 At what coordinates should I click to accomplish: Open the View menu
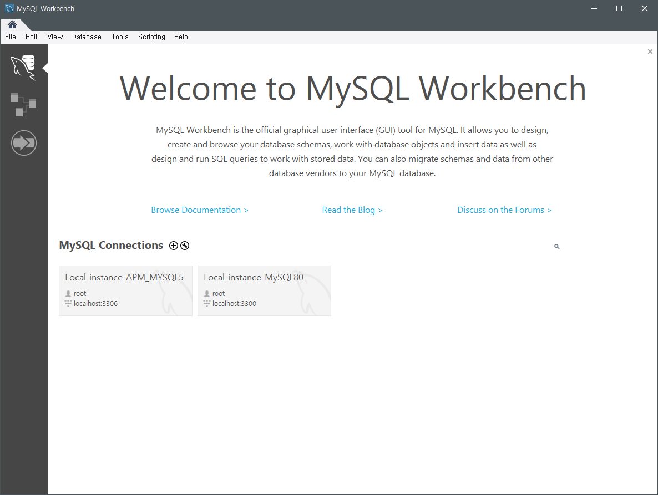click(55, 37)
